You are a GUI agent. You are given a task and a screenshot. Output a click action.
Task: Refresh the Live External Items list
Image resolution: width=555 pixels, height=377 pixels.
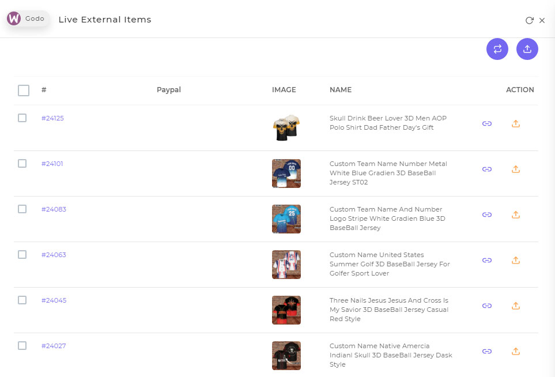click(529, 21)
